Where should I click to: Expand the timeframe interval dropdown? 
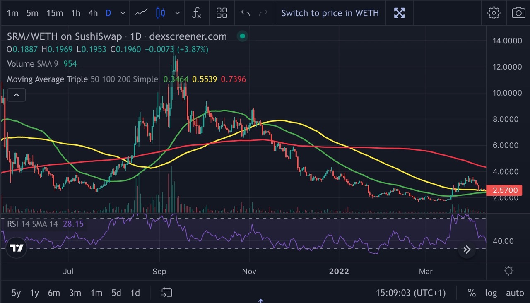[x=123, y=13]
